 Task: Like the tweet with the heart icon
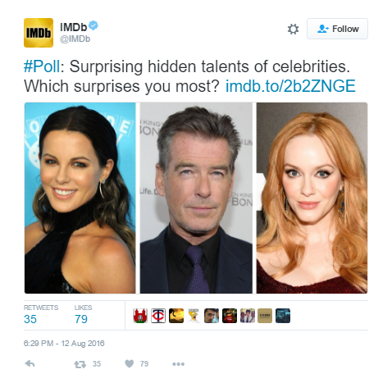coord(130,363)
